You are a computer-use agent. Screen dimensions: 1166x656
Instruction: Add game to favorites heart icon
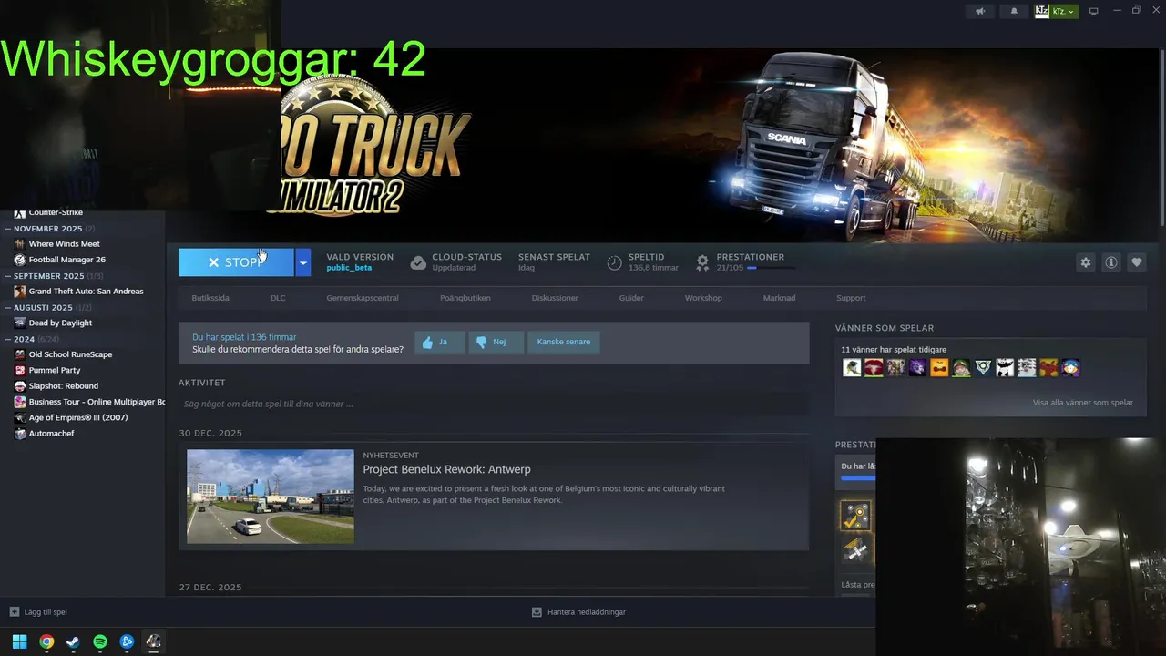[x=1136, y=262]
